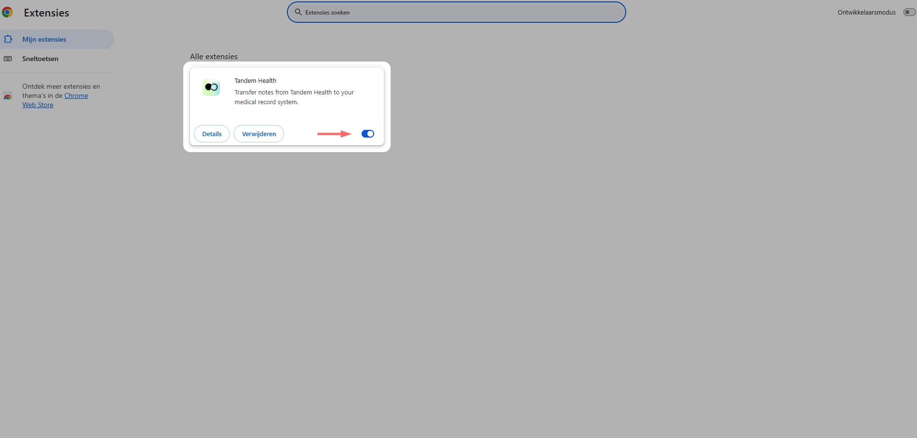Click the Extensies page title
Screen dimensions: 917x438
[47, 13]
